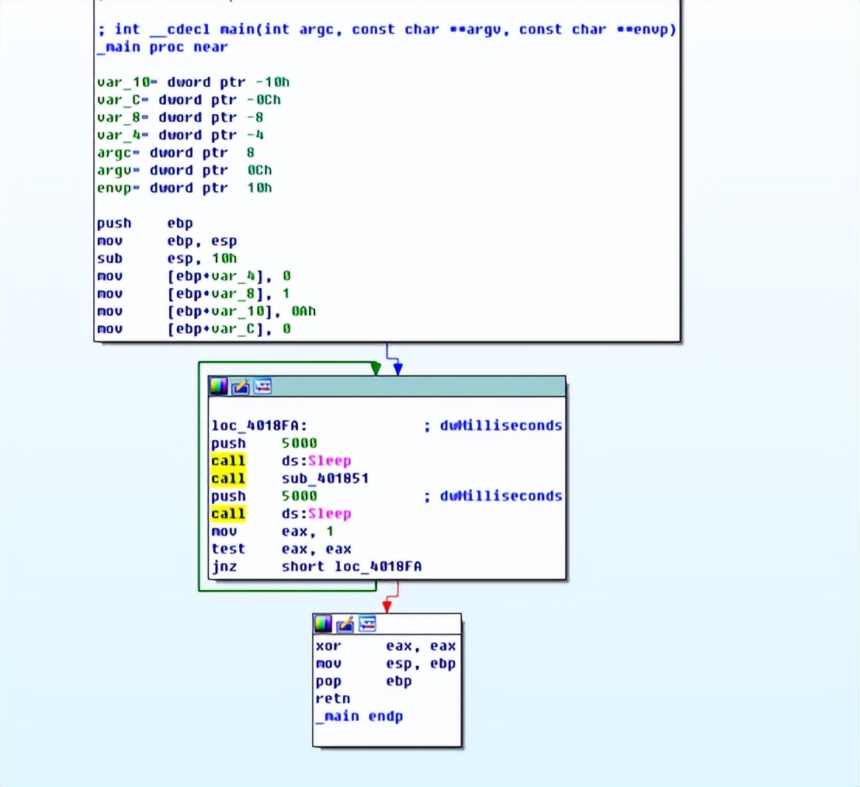The width and height of the screenshot is (860, 787).
Task: Click the second push 5000 instruction
Action: point(265,496)
